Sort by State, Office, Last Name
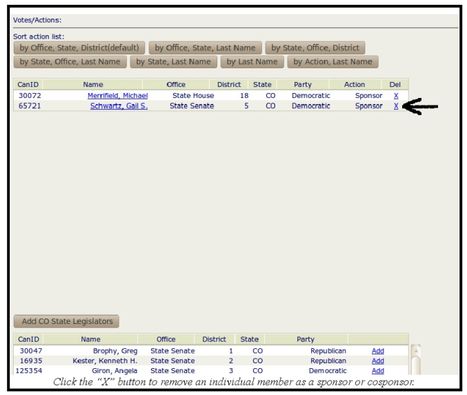Image resolution: width=467 pixels, height=395 pixels. [70, 62]
